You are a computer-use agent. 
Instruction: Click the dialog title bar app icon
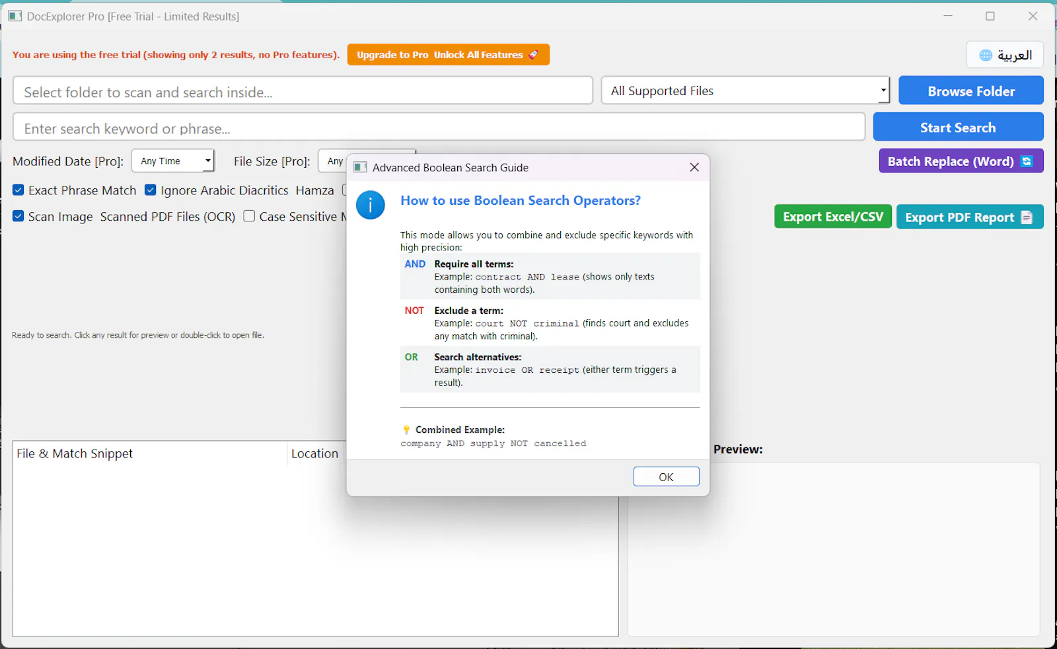[x=360, y=167]
